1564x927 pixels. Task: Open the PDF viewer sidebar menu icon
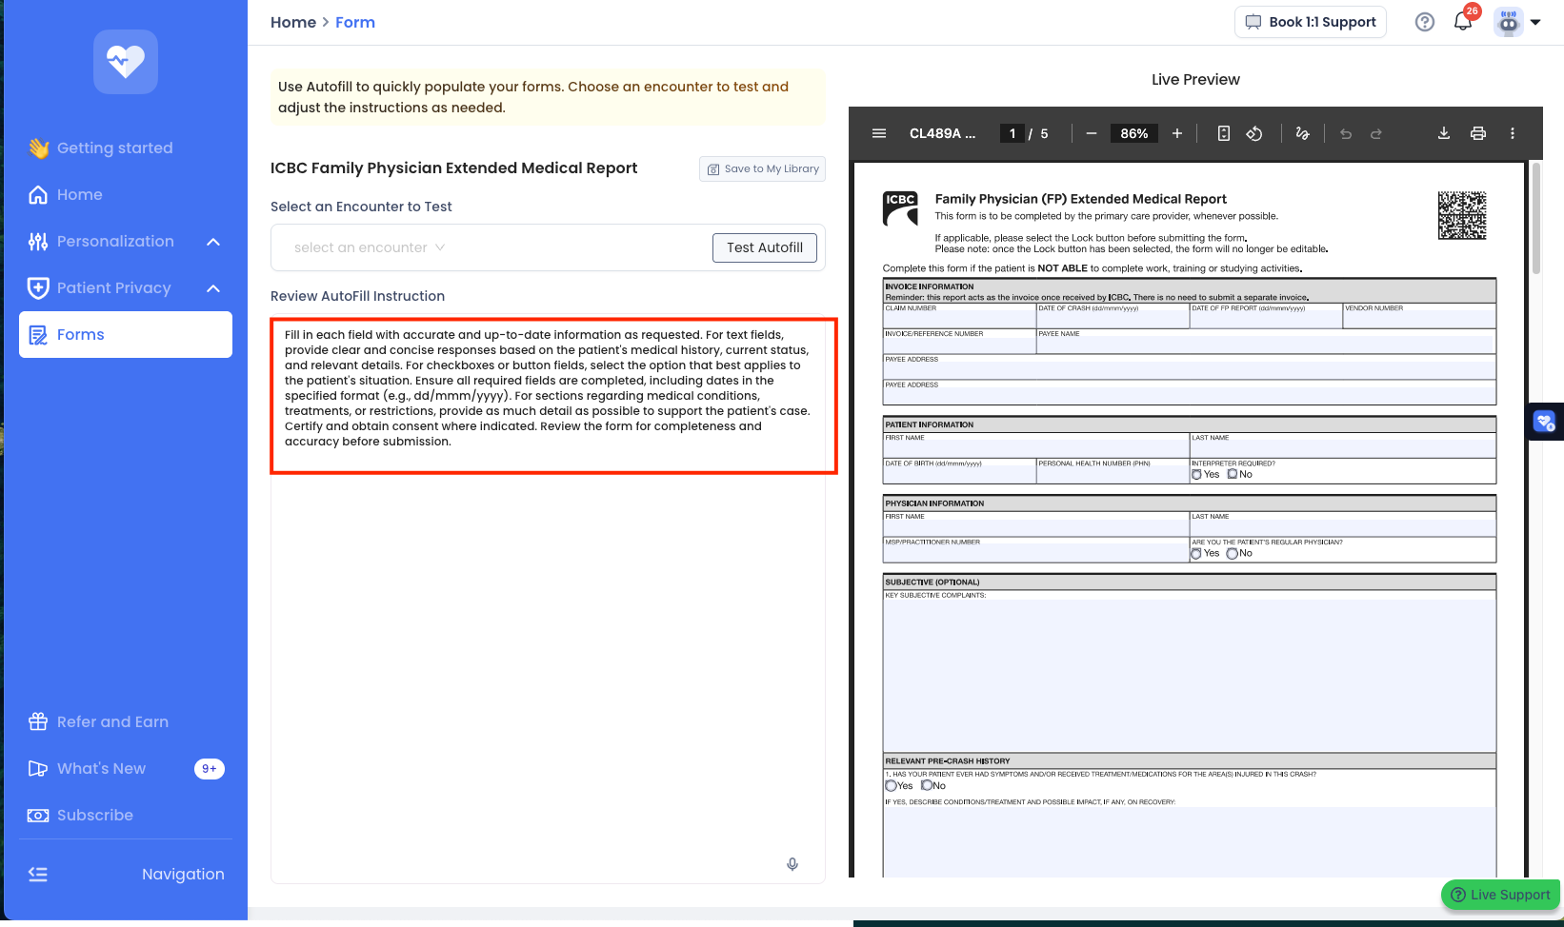point(879,133)
